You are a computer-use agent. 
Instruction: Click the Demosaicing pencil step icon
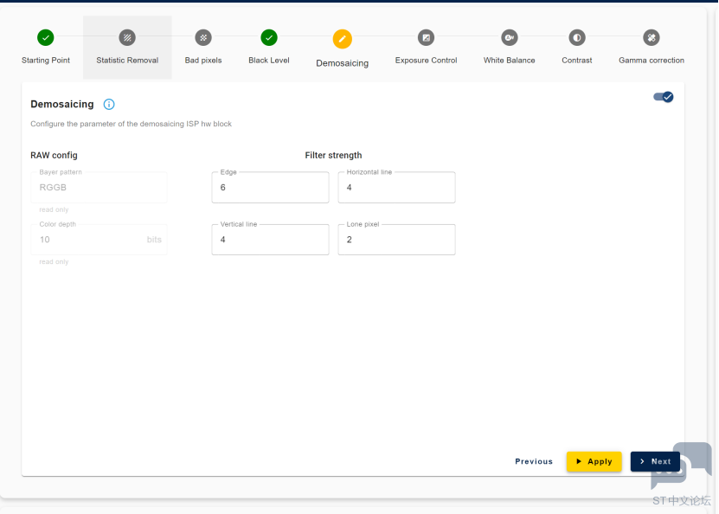(342, 39)
